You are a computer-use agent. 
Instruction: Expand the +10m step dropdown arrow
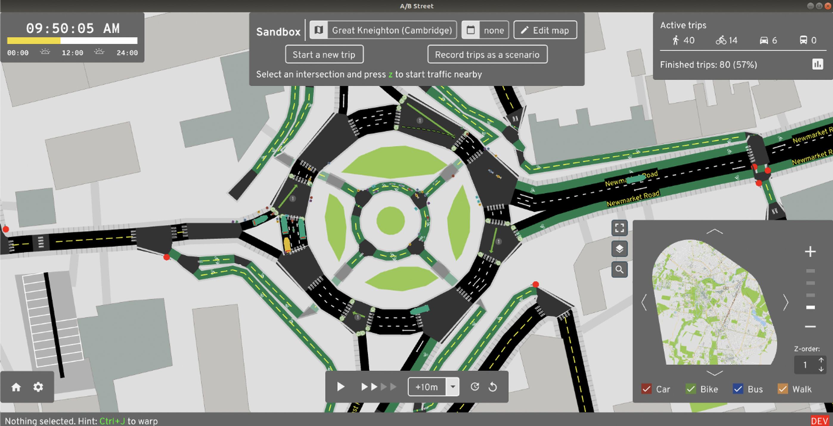pyautogui.click(x=453, y=387)
